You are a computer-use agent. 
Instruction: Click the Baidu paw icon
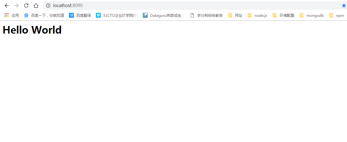[26, 15]
